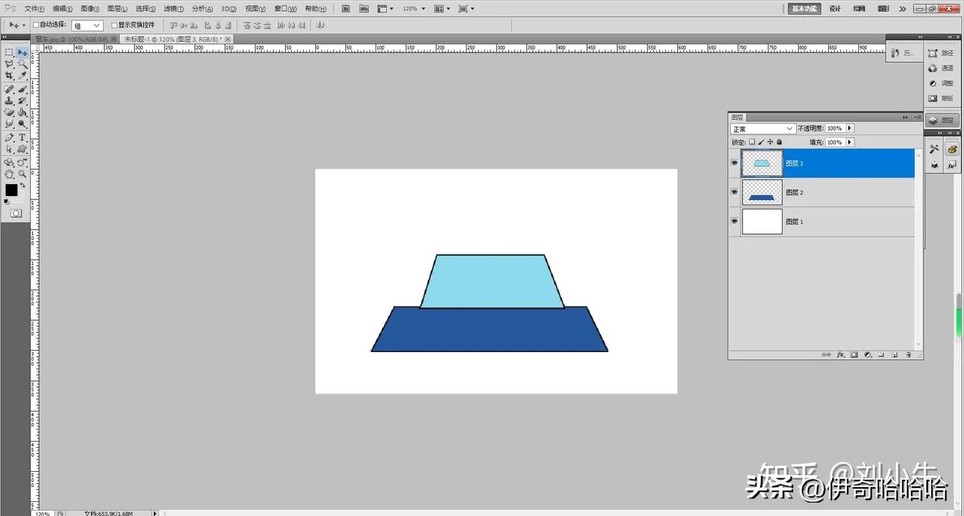Activate the Hand tool
964x516 pixels.
click(x=9, y=174)
